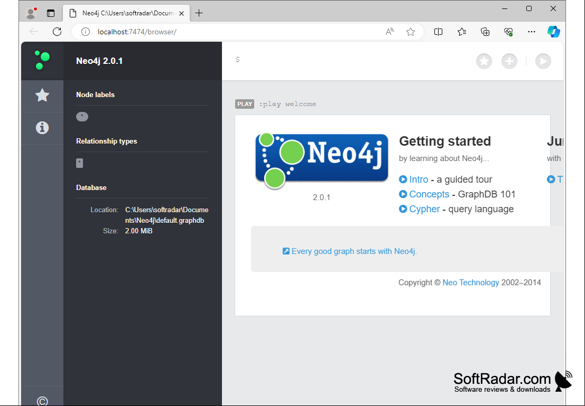Click the plus button in the editor bar
This screenshot has width=585, height=406.
(x=509, y=61)
